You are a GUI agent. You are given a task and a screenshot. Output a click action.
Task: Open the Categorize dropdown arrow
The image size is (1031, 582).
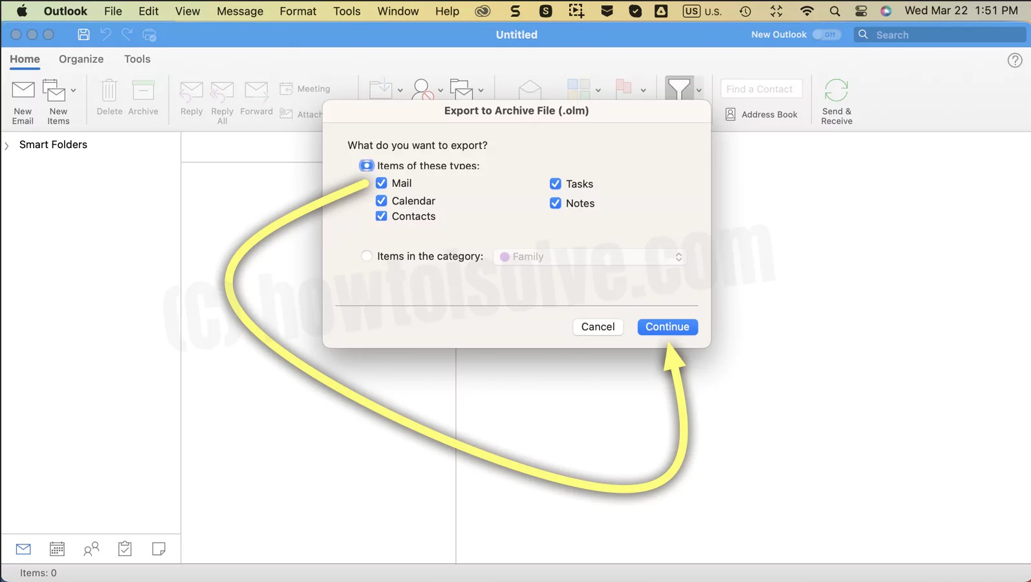coord(598,90)
